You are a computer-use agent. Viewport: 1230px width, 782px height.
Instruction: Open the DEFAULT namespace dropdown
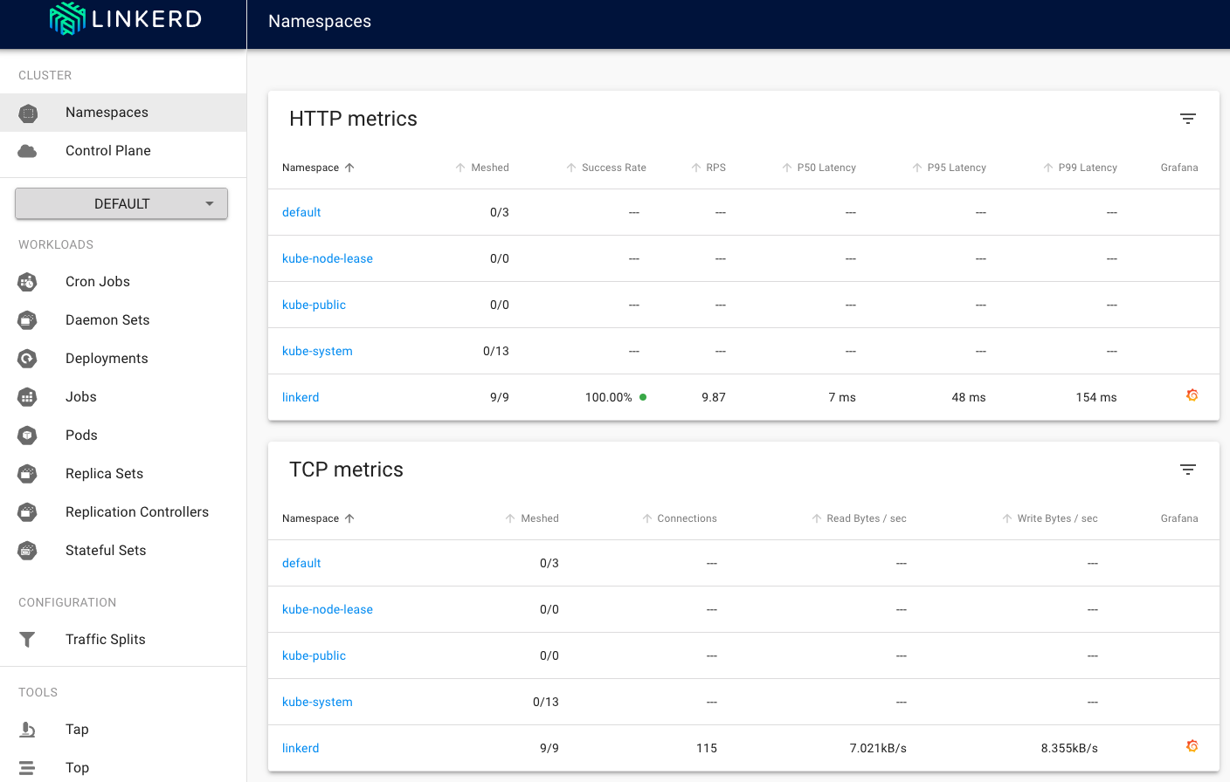121,203
